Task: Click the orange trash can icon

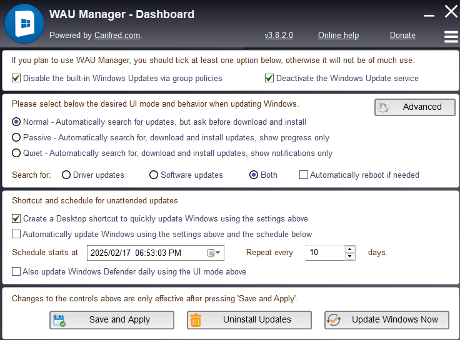Action: (x=196, y=320)
